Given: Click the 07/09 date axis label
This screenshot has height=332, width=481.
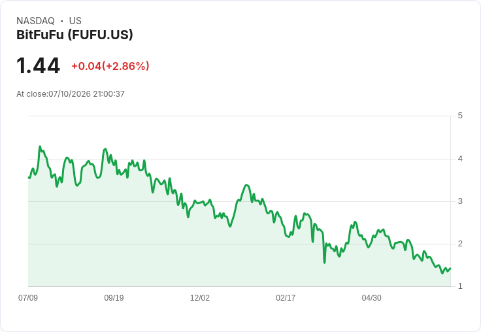Looking at the screenshot, I should coord(28,297).
